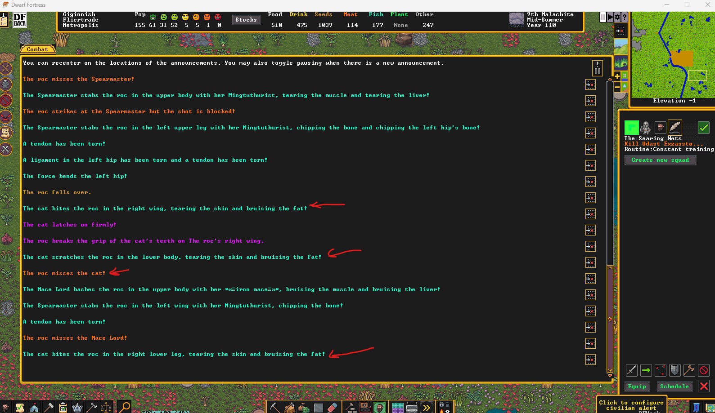715x413 pixels.
Task: Select the green Searing Nets squad symbol
Action: pos(631,127)
